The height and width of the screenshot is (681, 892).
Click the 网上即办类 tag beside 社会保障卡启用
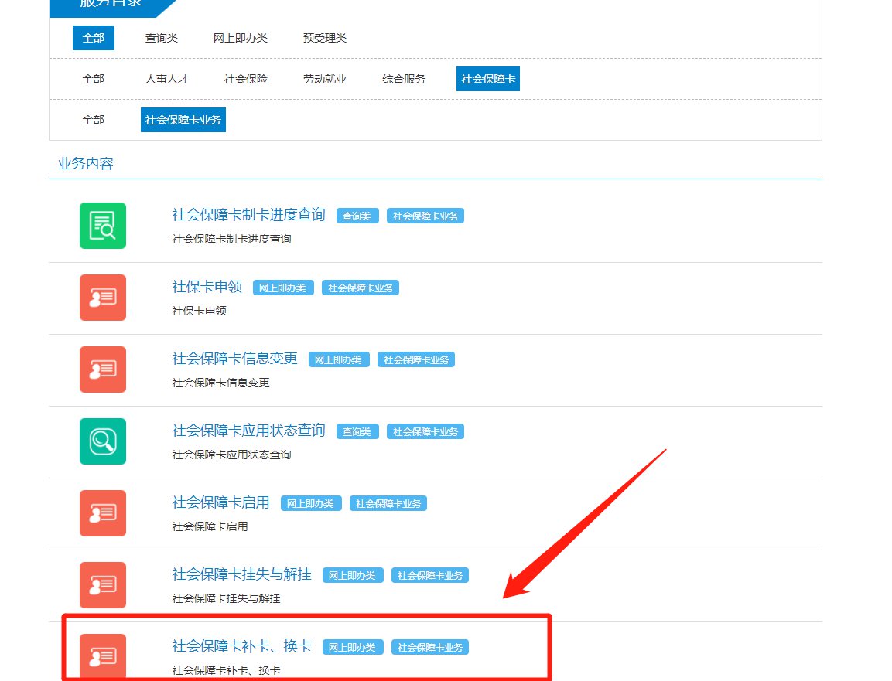309,504
